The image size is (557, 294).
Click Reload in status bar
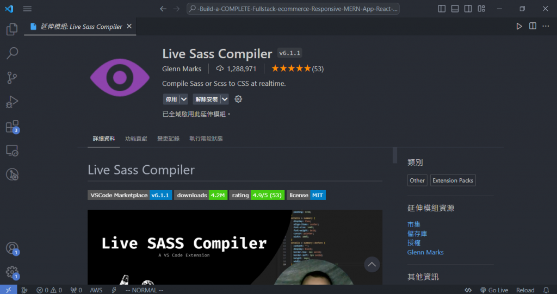tap(525, 290)
